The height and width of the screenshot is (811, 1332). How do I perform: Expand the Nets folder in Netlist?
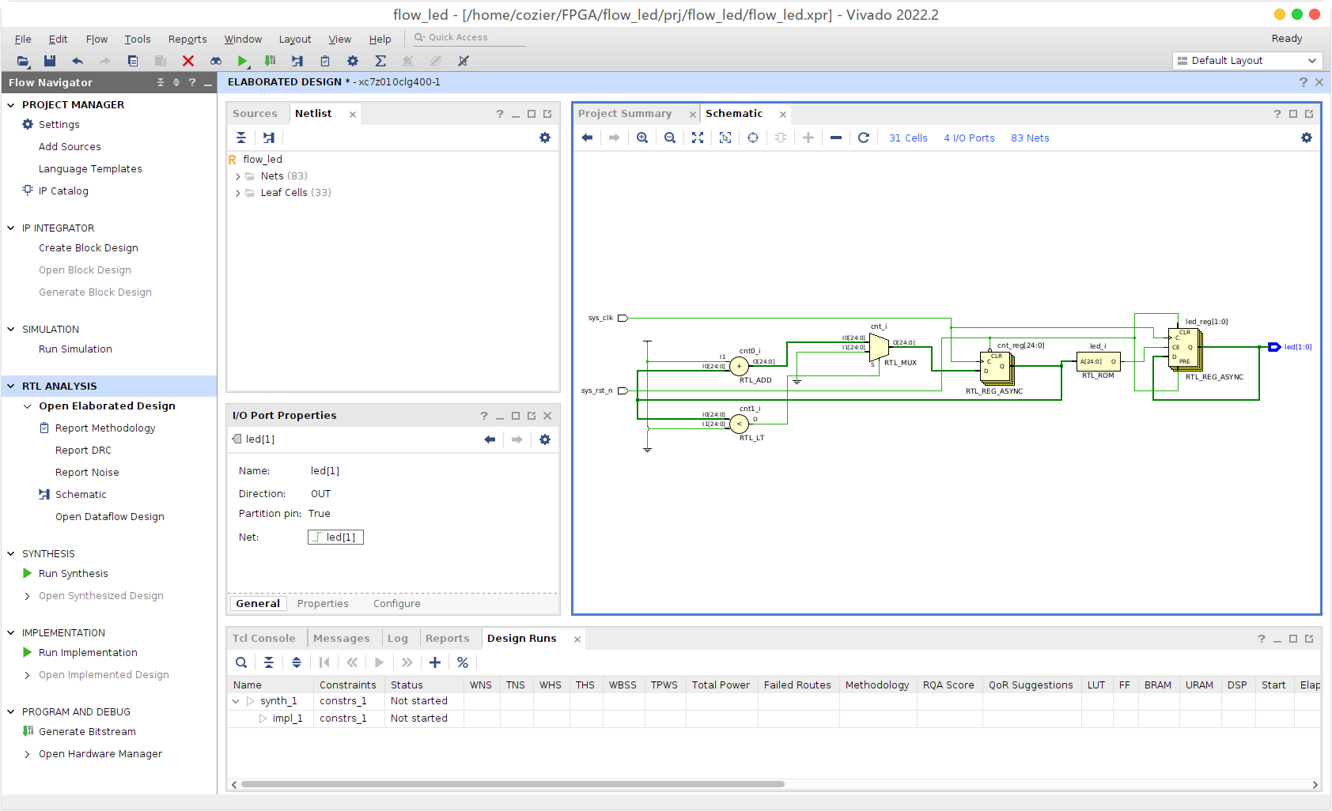click(x=238, y=176)
